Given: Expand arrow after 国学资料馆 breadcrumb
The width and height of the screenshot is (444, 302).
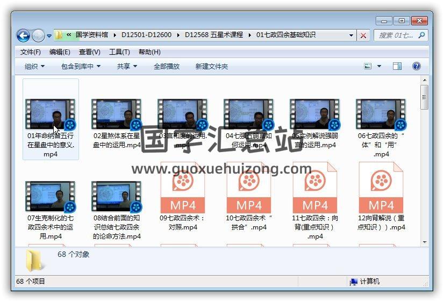Looking at the screenshot, I should [114, 35].
